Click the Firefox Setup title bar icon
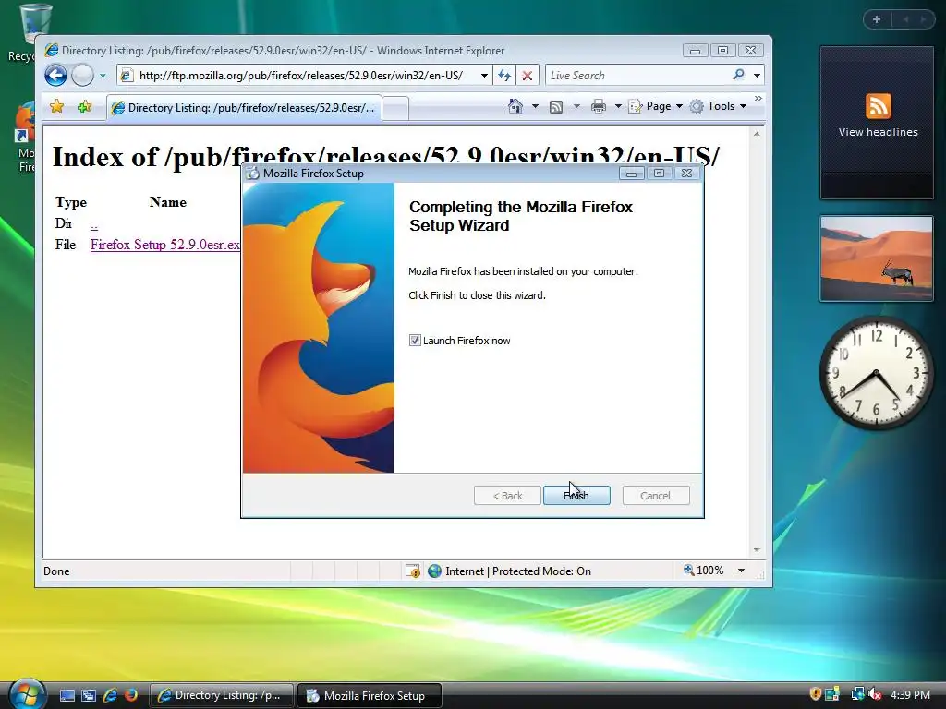 [253, 173]
